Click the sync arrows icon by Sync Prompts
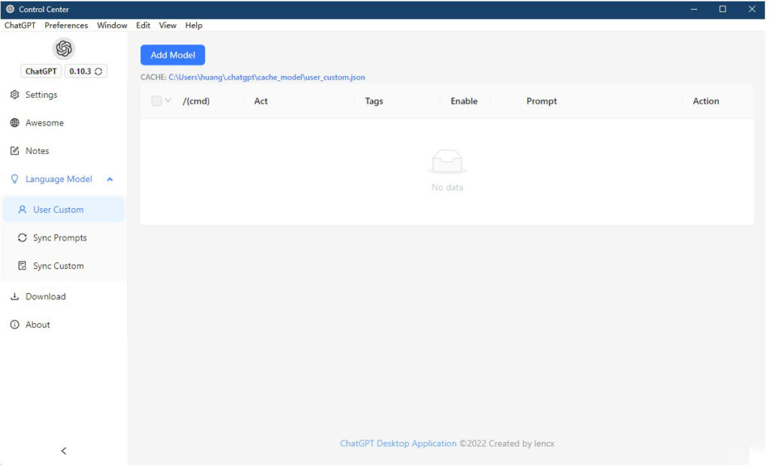 pyautogui.click(x=22, y=238)
